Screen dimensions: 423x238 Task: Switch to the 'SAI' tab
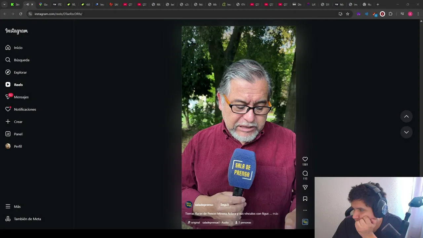point(114,5)
